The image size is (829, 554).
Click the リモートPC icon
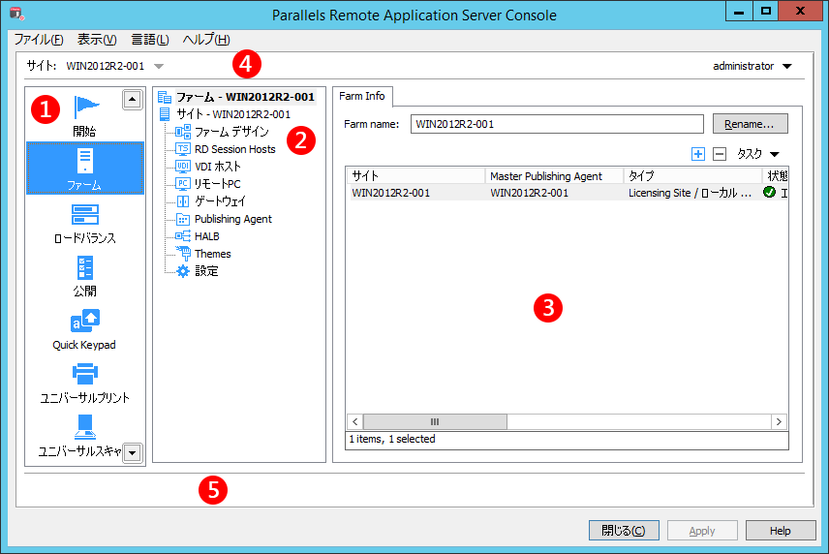pos(183,184)
